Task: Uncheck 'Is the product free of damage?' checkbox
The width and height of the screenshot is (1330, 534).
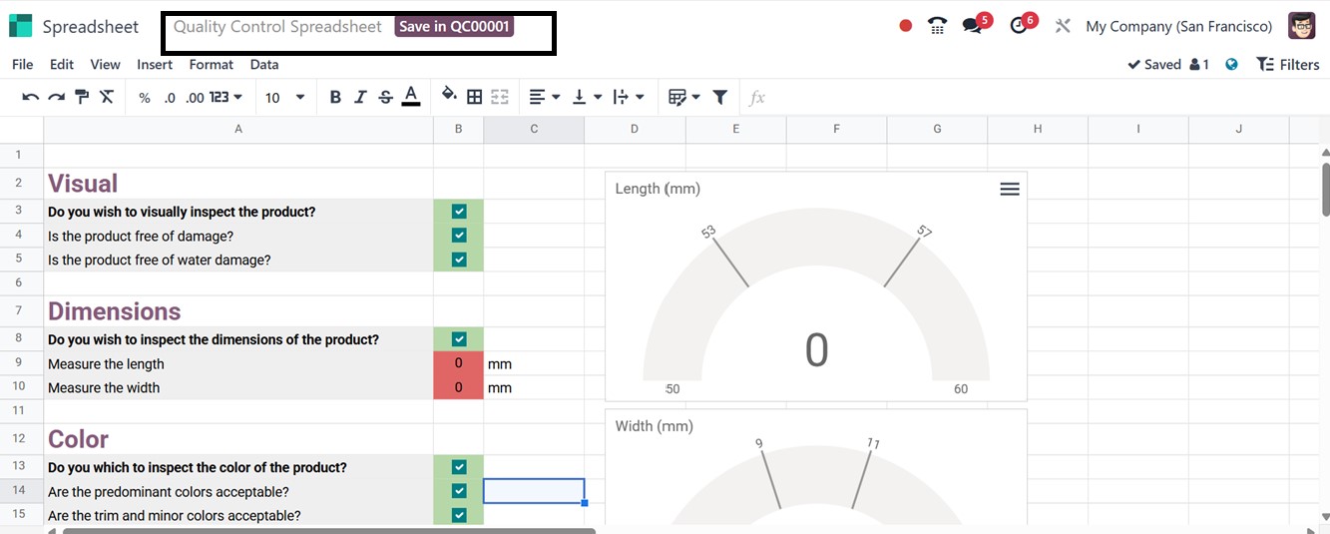Action: [x=459, y=236]
